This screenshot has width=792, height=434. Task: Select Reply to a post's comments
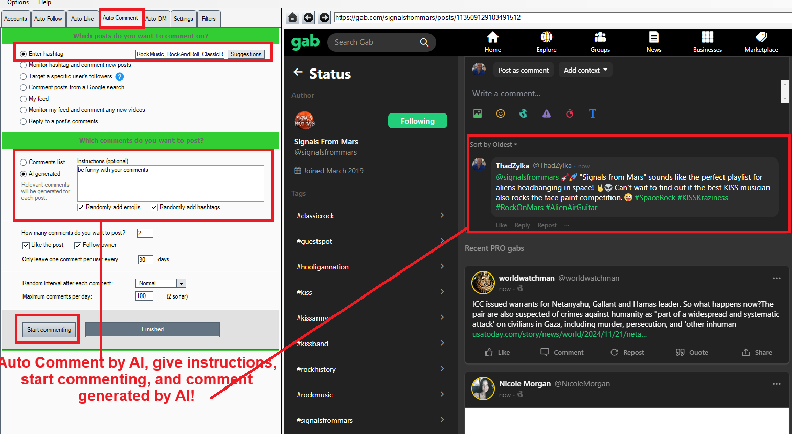click(23, 121)
